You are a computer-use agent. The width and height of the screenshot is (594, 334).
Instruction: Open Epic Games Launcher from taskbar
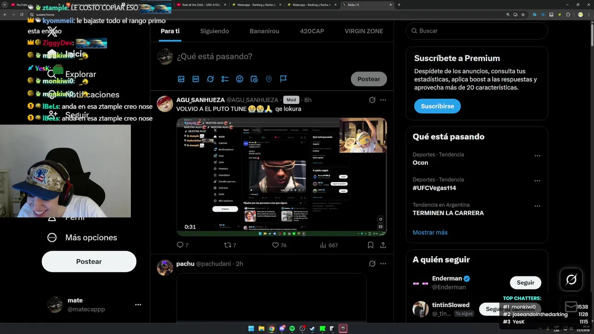click(343, 328)
